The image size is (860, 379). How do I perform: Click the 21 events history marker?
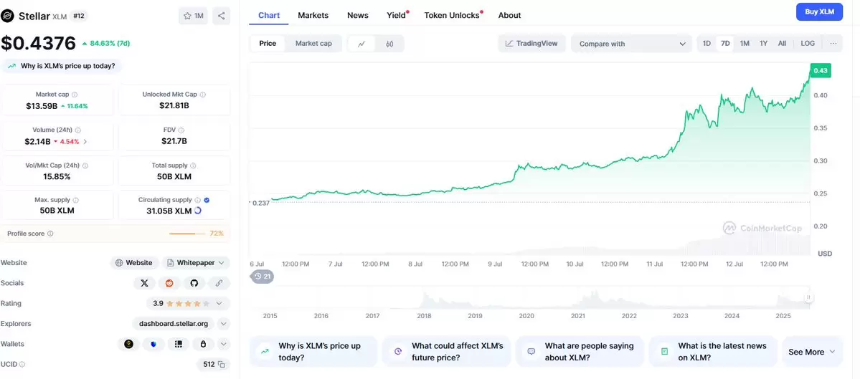(x=263, y=277)
